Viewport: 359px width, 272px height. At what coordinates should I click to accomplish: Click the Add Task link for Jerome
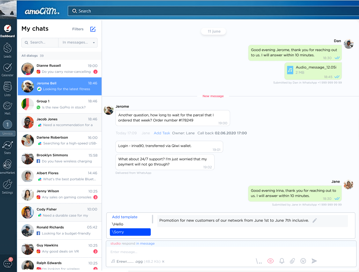[x=162, y=133]
